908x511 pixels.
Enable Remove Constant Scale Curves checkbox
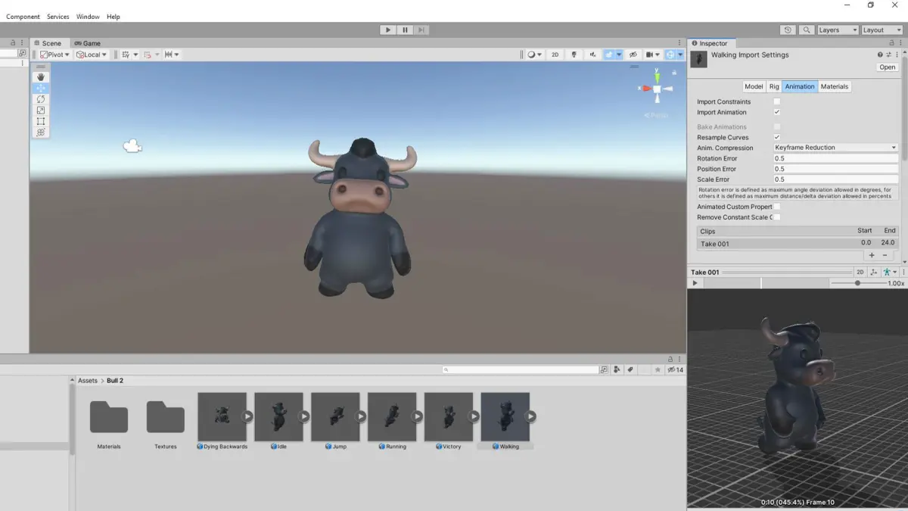776,217
